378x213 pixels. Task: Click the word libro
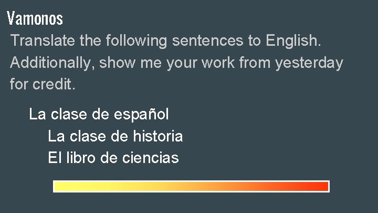(x=80, y=158)
